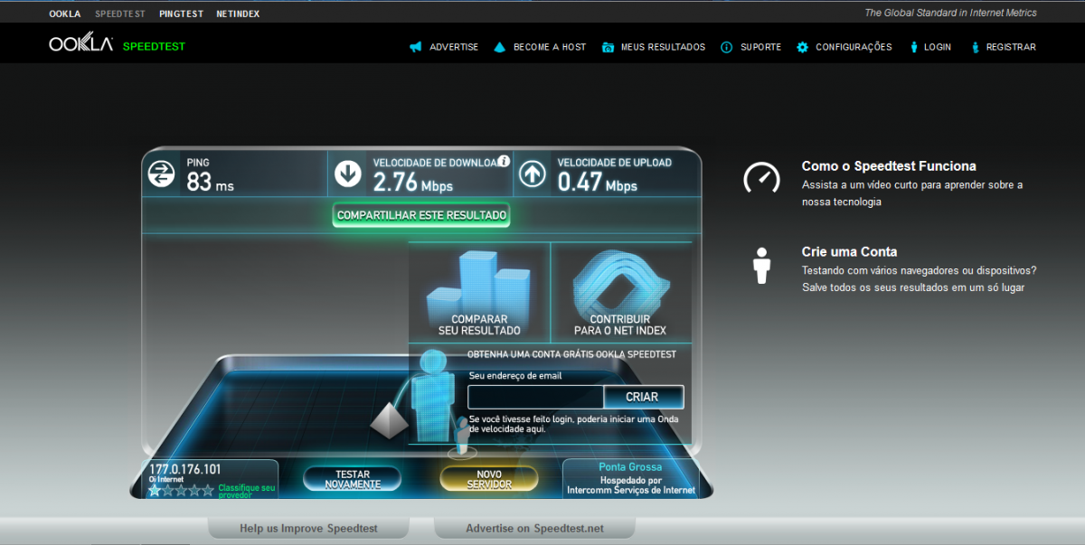Click the Registrar person icon
This screenshot has height=545, width=1085.
coord(975,47)
